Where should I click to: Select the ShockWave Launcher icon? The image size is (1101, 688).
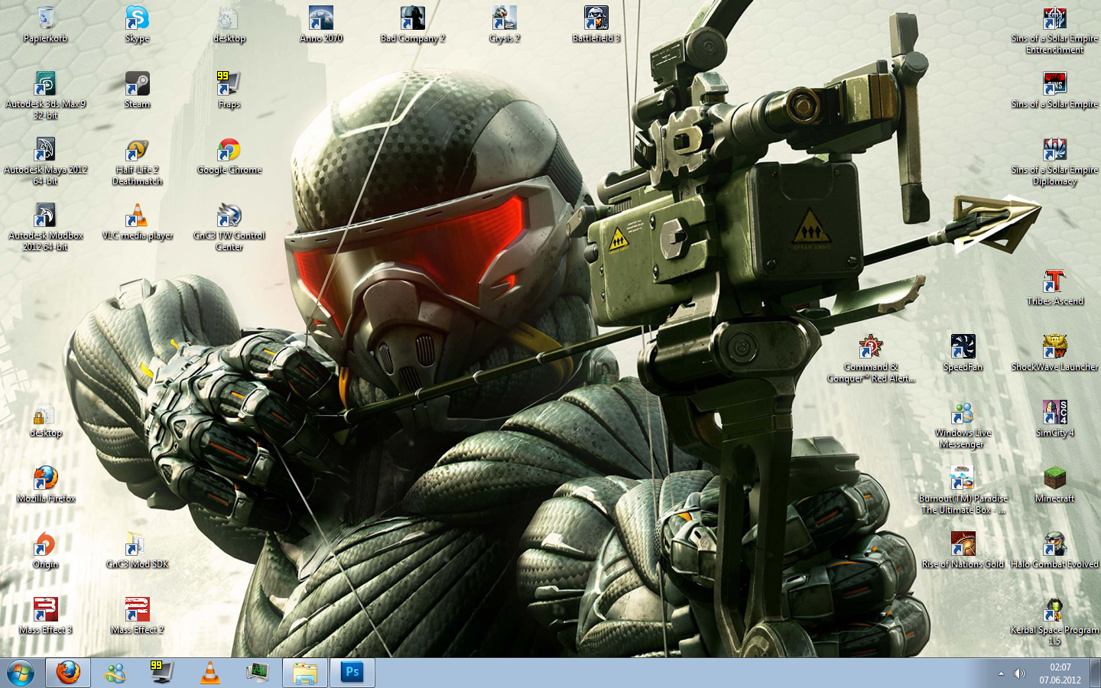1054,353
